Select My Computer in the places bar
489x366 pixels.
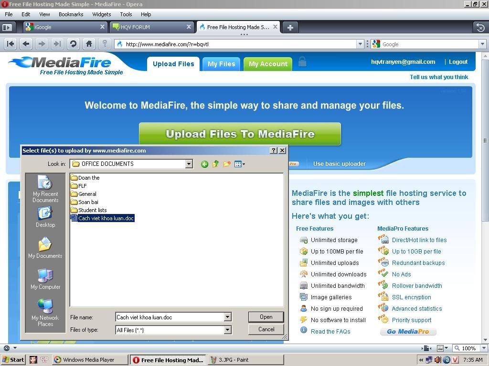coord(45,279)
